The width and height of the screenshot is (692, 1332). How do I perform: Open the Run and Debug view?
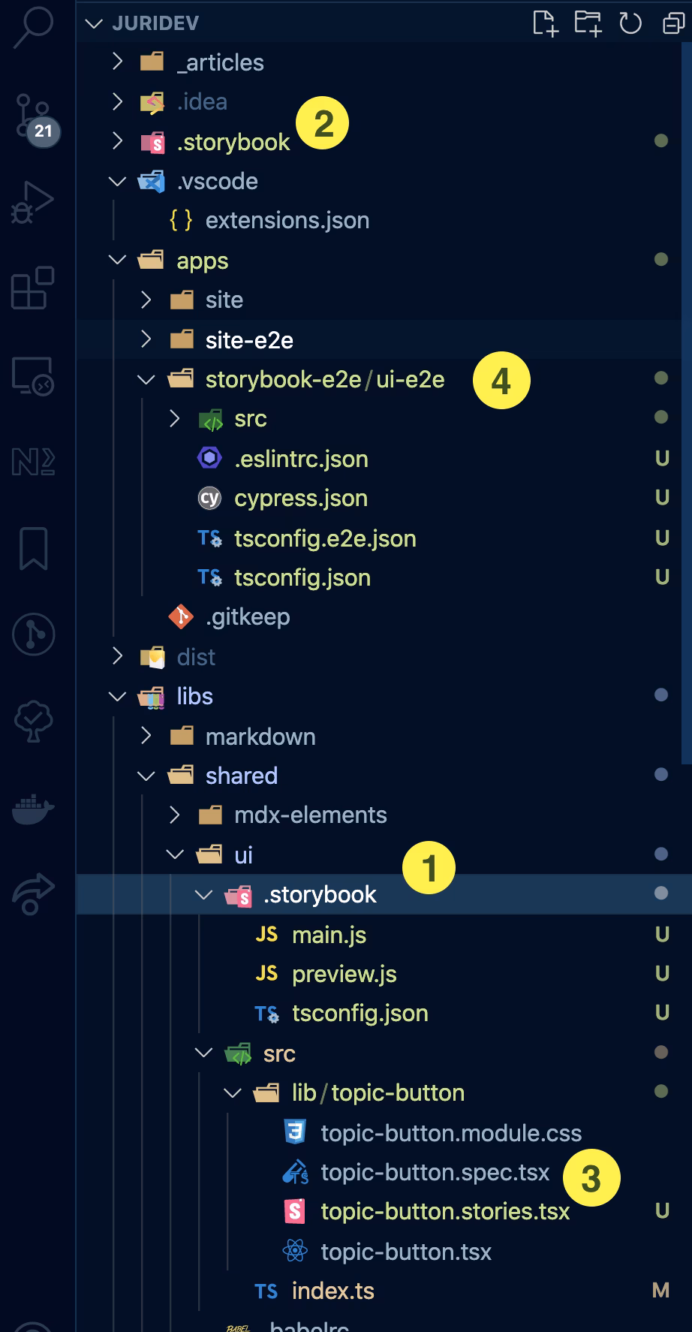point(32,203)
